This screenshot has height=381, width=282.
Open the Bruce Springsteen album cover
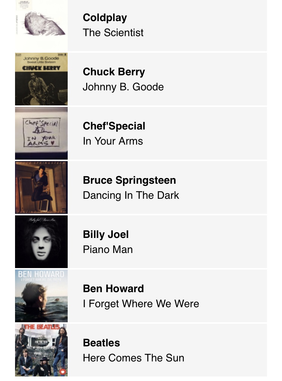(41, 187)
